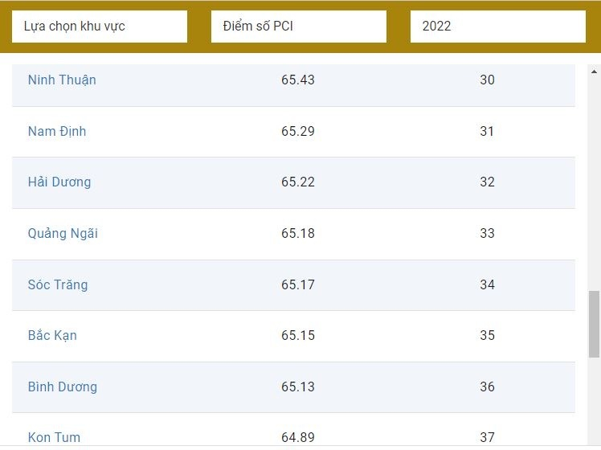
Task: Open the Bình Dương province link
Action: (x=63, y=387)
